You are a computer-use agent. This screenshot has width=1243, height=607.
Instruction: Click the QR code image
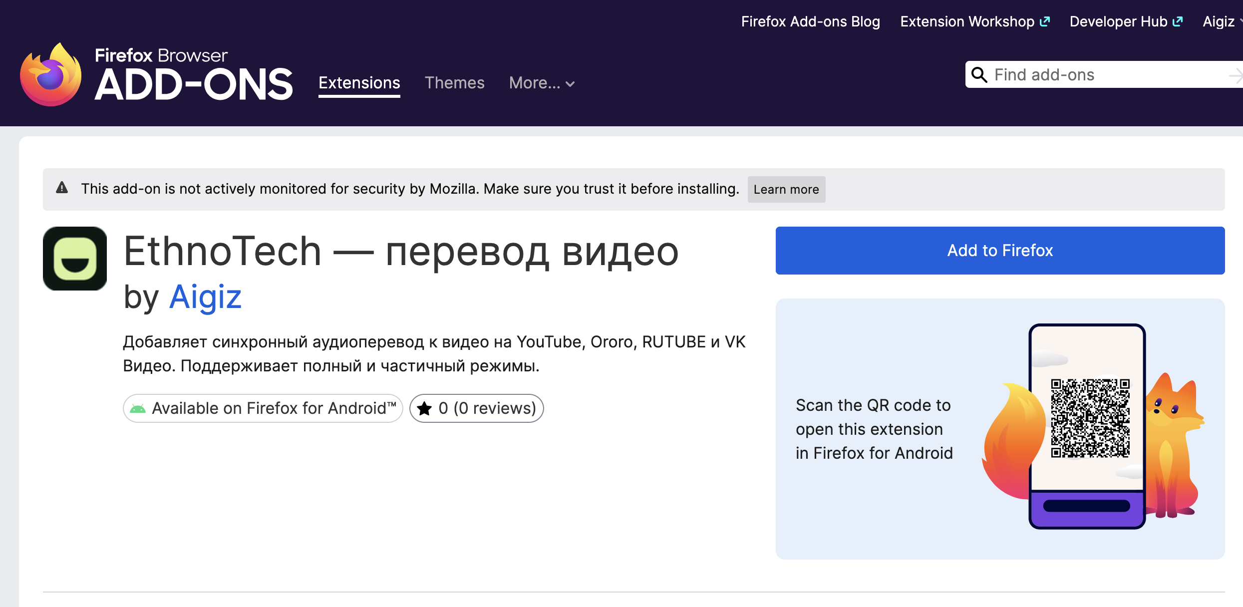pos(1090,418)
